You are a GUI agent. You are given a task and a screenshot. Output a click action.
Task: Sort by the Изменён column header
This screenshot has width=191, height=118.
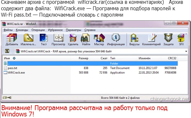[149, 58]
